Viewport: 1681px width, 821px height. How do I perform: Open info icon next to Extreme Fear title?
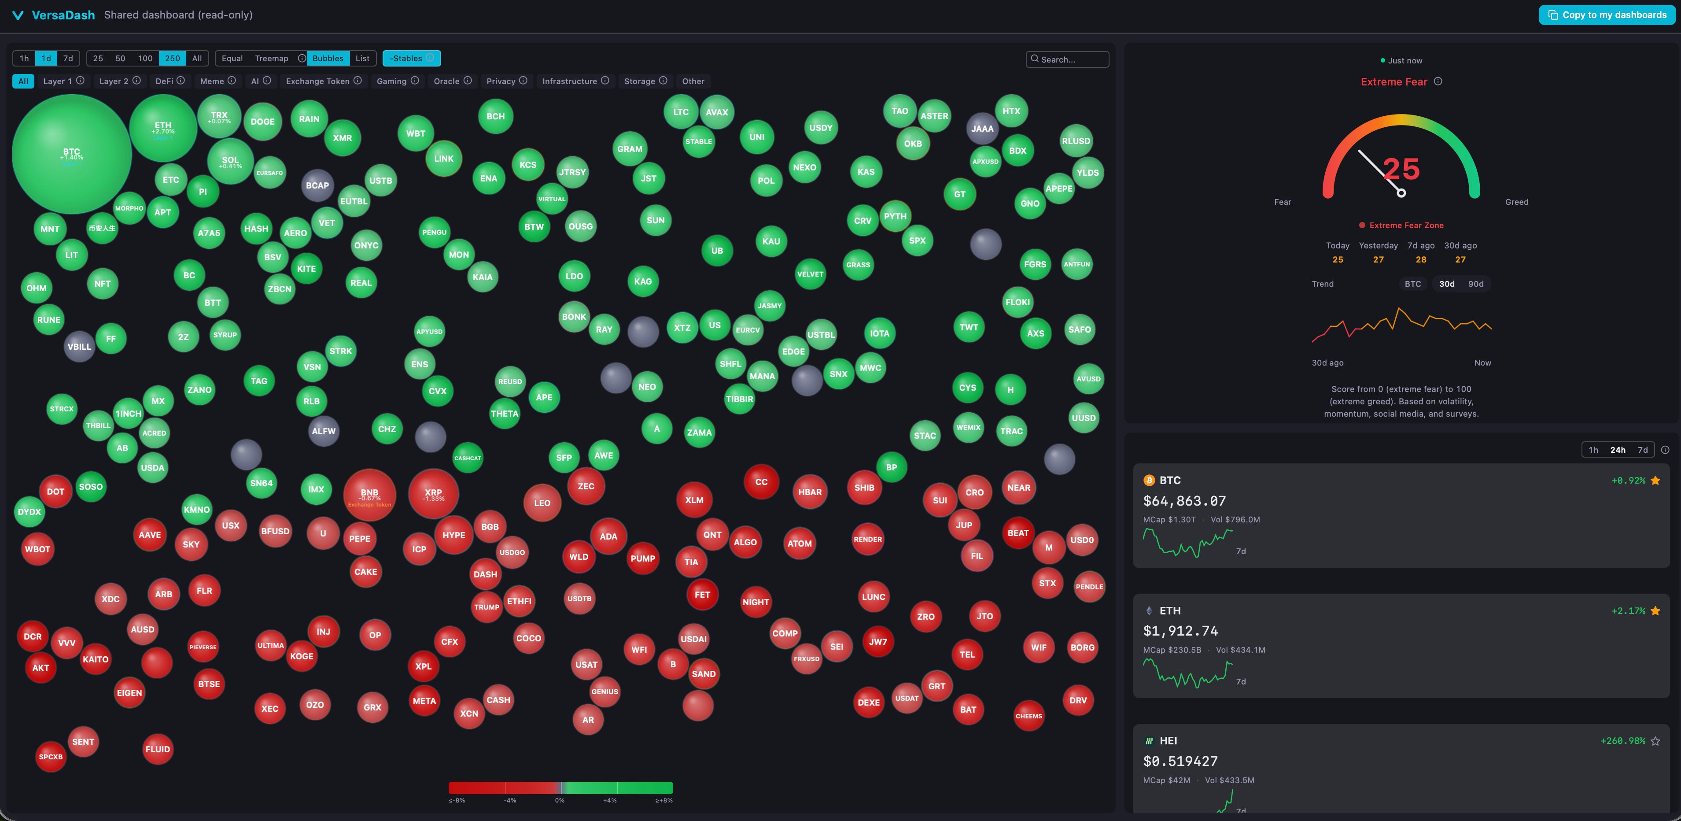click(1438, 81)
